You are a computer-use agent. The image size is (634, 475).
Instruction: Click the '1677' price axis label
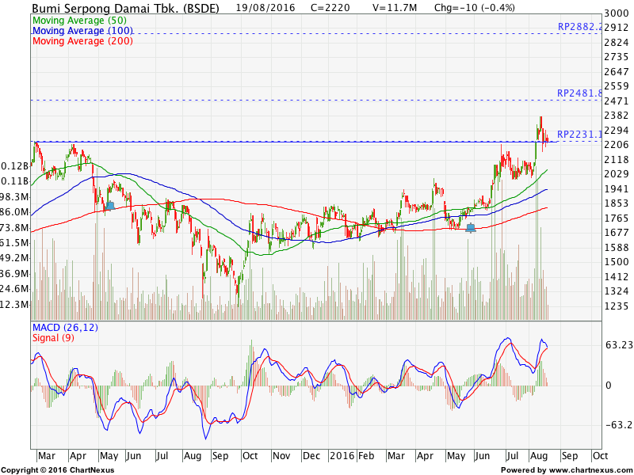(x=617, y=233)
